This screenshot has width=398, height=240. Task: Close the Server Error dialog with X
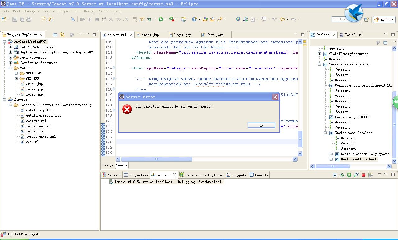click(275, 97)
